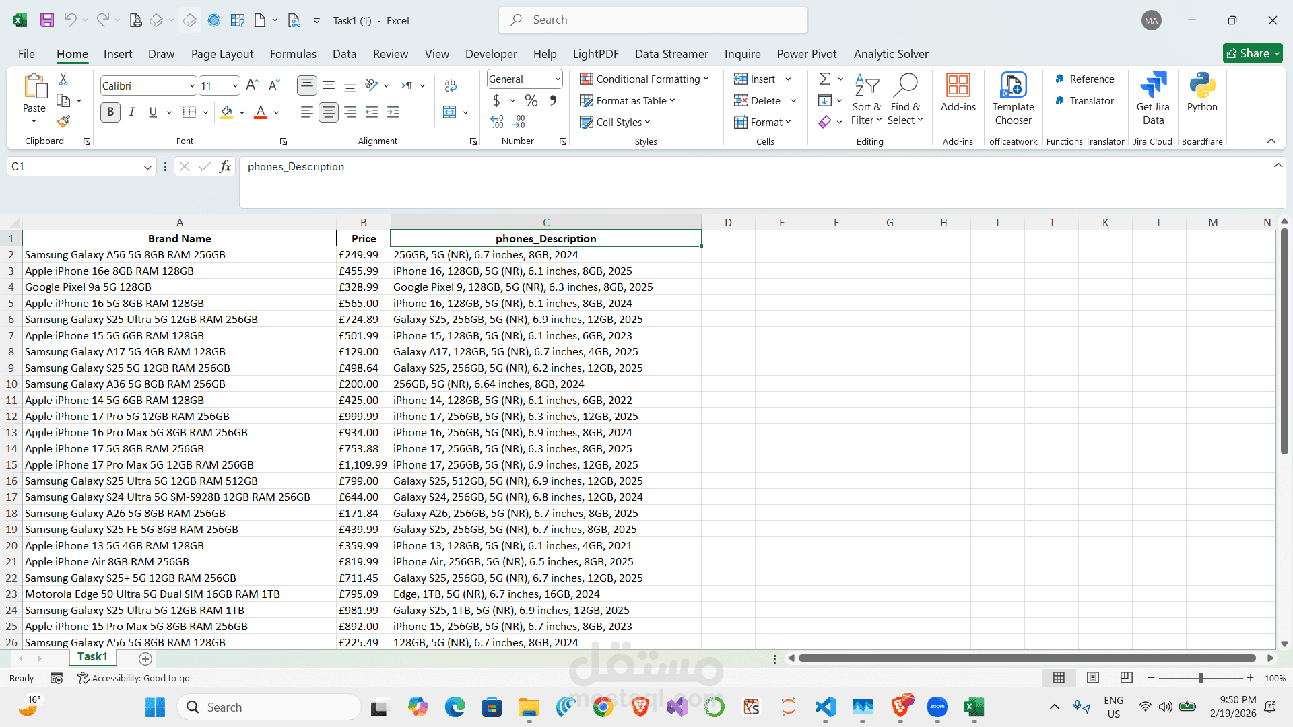Toggle Italic formatting
The width and height of the screenshot is (1293, 727).
pos(132,112)
